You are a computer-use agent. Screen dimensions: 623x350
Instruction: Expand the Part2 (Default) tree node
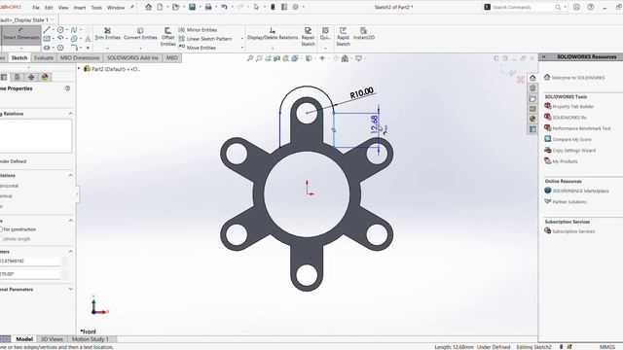pos(79,69)
